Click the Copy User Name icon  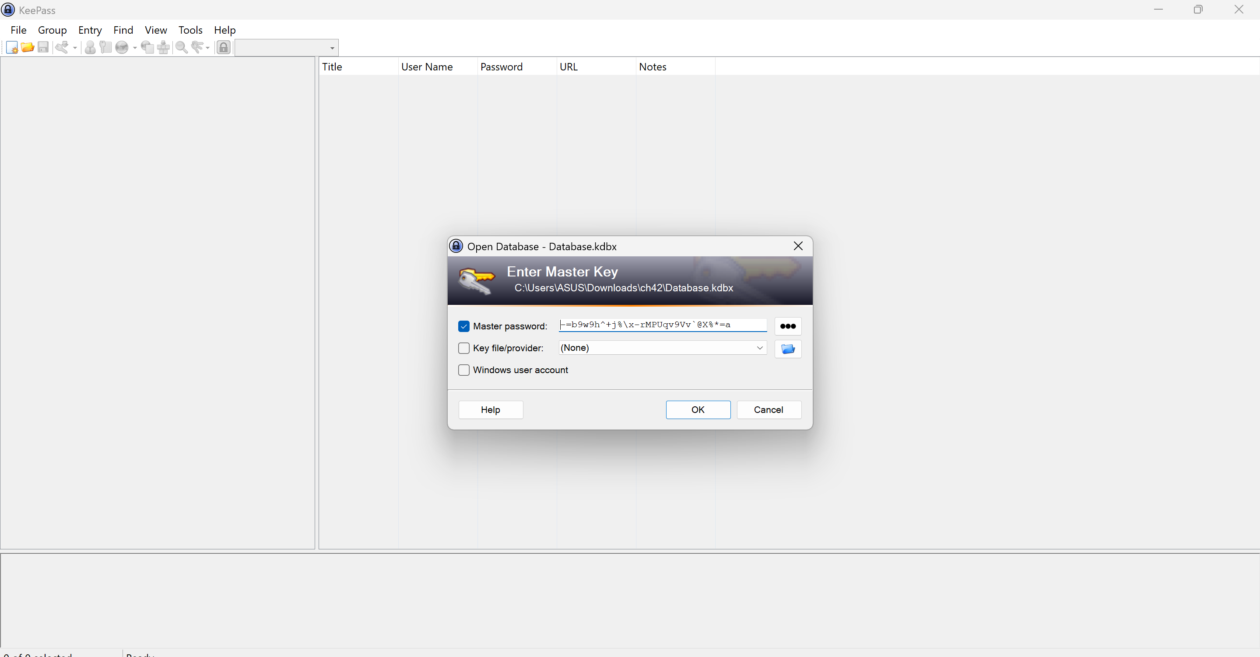coord(90,47)
